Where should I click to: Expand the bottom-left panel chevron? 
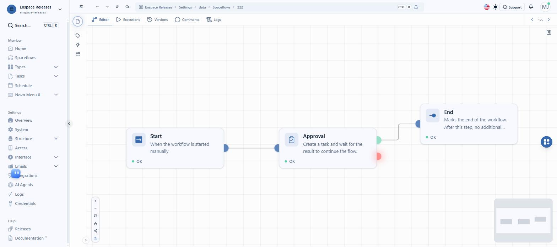[x=86, y=240]
